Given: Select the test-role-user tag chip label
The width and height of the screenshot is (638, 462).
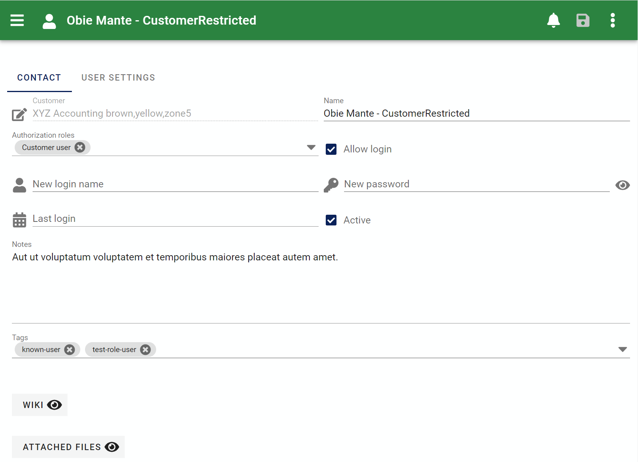Looking at the screenshot, I should pos(114,349).
